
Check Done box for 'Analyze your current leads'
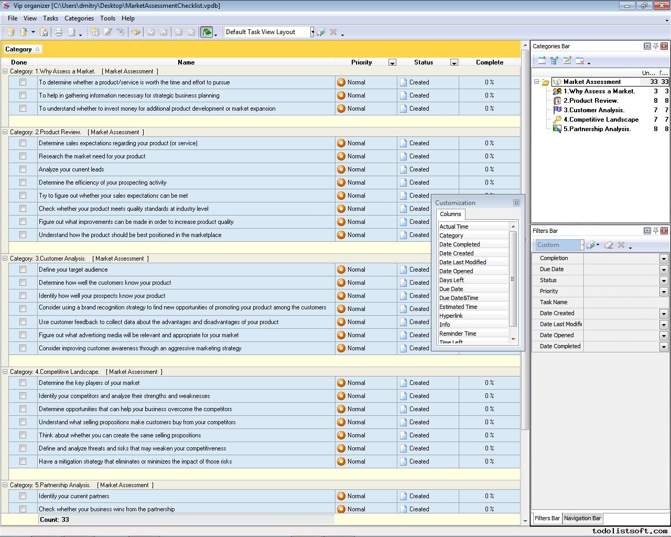(x=23, y=169)
